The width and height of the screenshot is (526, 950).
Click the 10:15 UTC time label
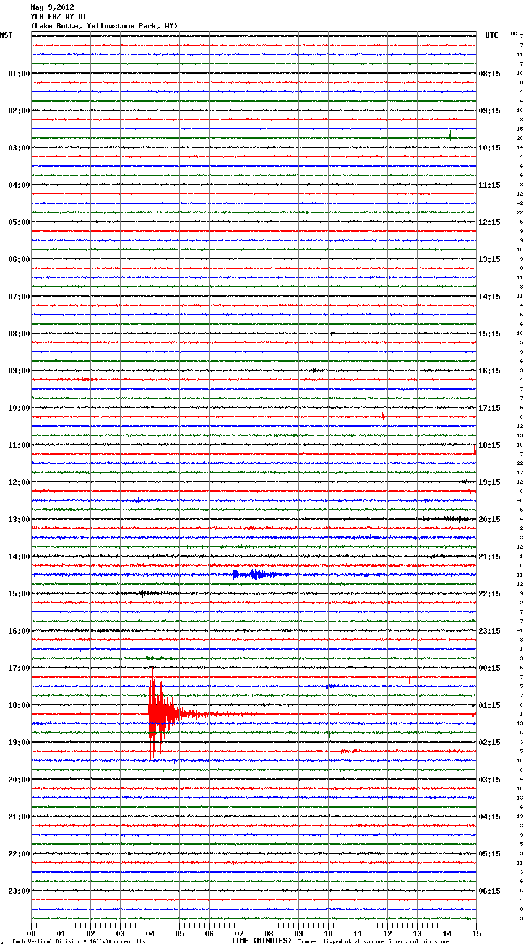(489, 148)
